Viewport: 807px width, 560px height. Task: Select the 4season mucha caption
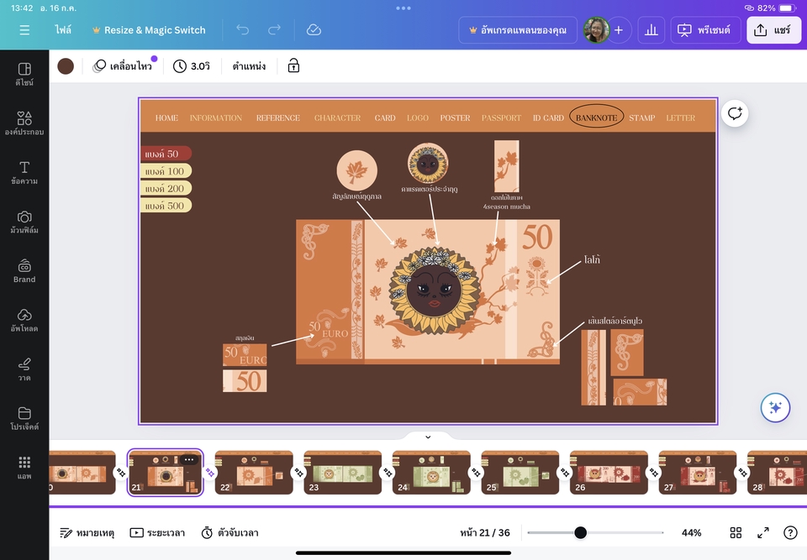[x=506, y=207]
